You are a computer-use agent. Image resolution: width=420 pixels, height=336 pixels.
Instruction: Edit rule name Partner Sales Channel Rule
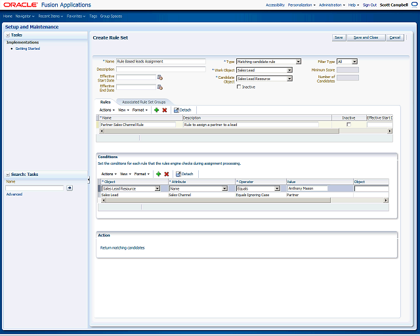coord(138,125)
